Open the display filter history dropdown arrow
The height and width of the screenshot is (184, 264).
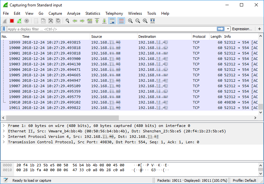(x=228, y=29)
